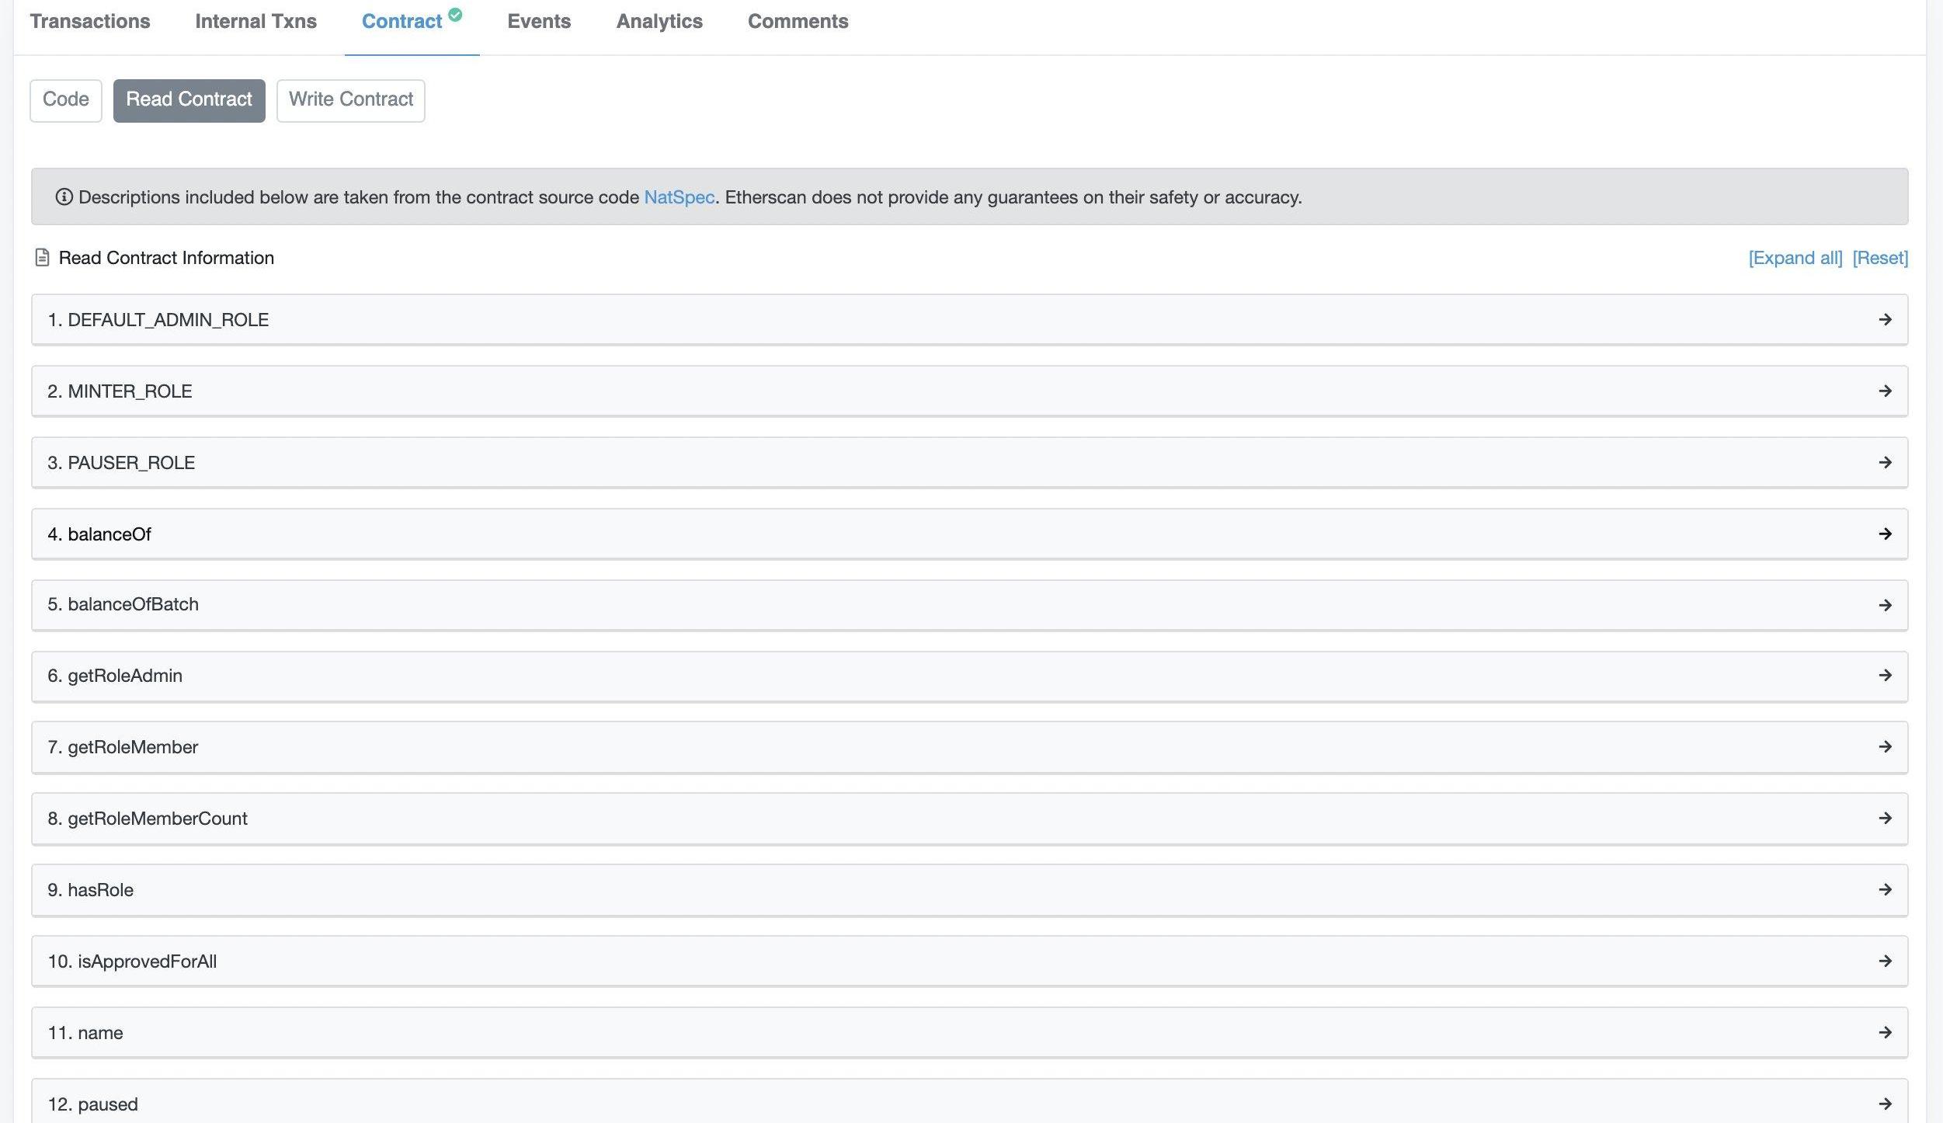Click arrow icon on getRoleAdmin row

[x=1884, y=676]
